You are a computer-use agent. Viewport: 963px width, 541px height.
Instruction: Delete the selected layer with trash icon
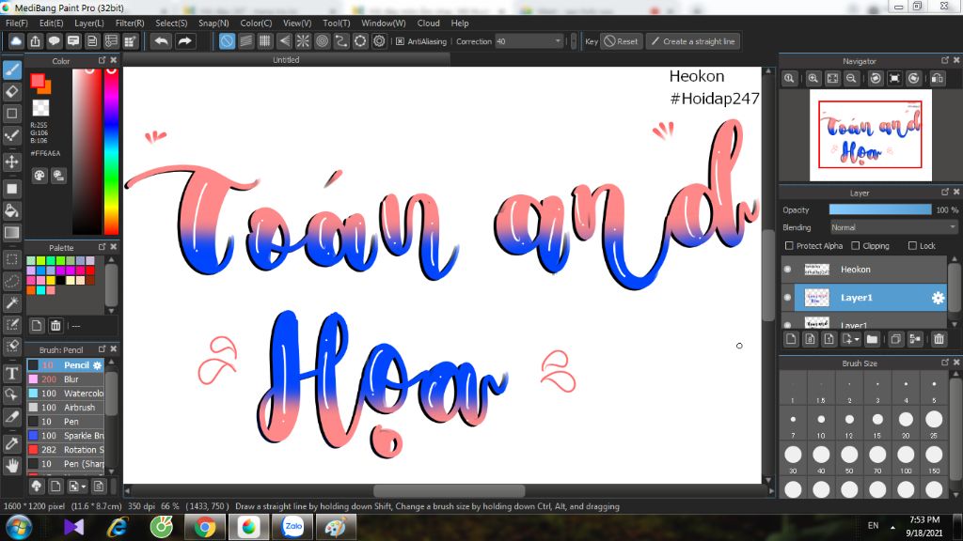[939, 339]
